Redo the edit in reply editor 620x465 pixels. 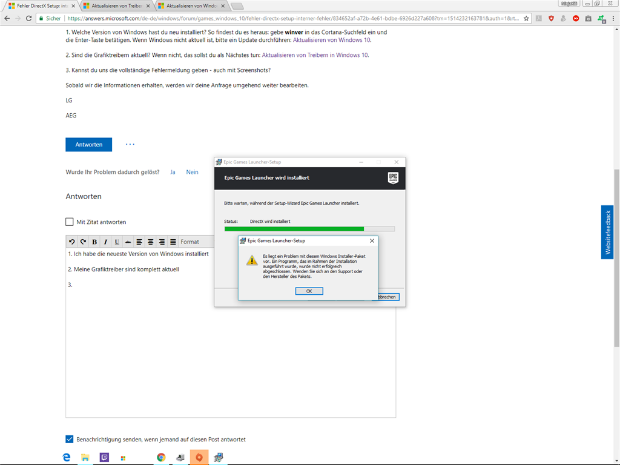click(x=83, y=242)
